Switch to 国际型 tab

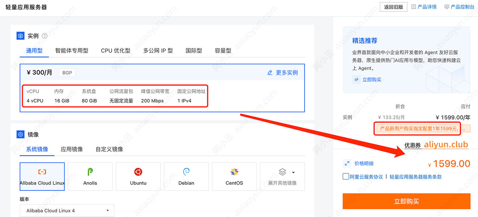[194, 50]
